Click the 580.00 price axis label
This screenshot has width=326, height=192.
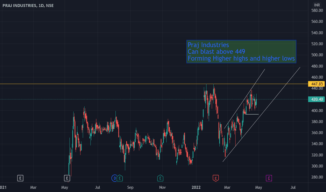[317, 10]
